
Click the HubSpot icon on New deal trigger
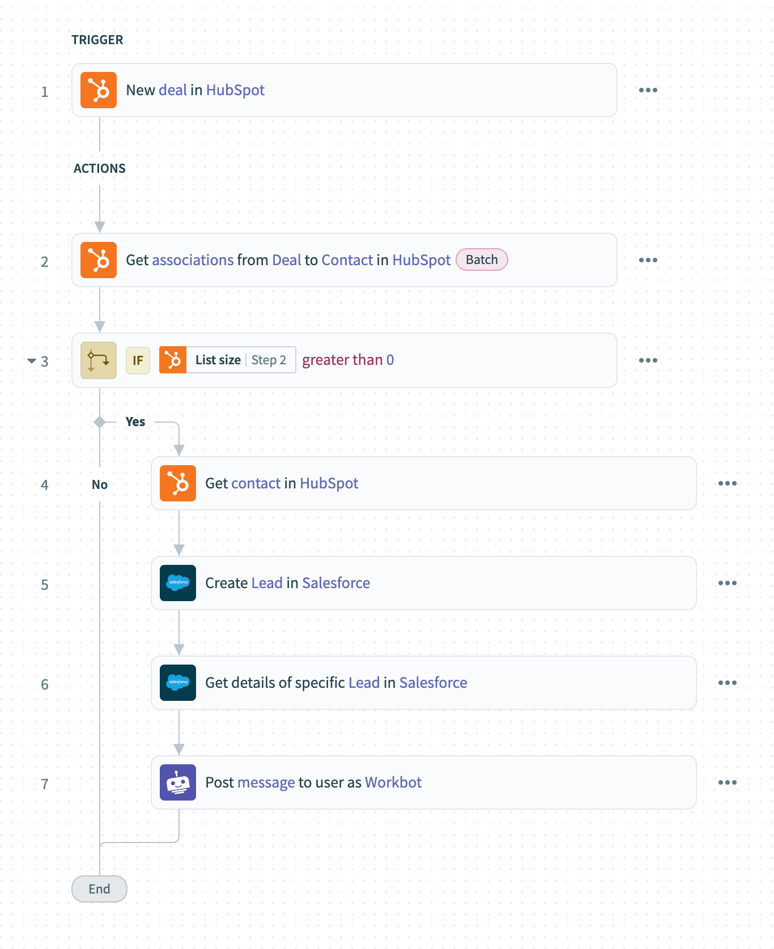[x=99, y=90]
